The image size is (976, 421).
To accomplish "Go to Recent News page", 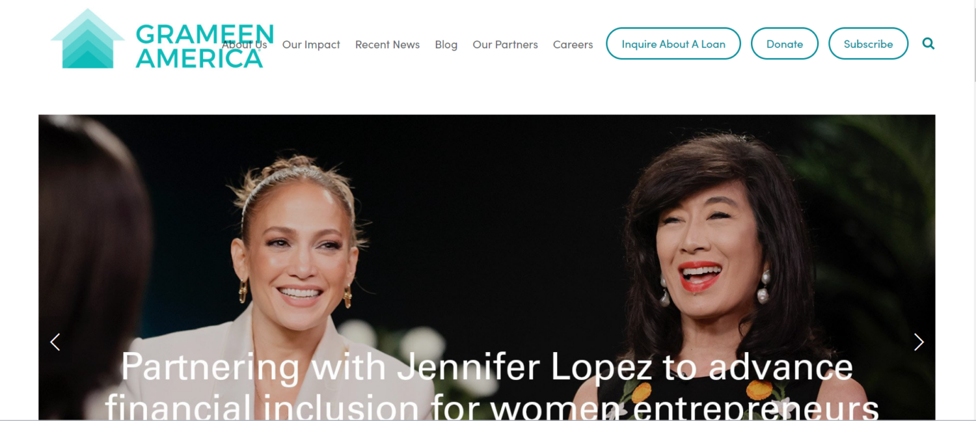I will tap(387, 44).
